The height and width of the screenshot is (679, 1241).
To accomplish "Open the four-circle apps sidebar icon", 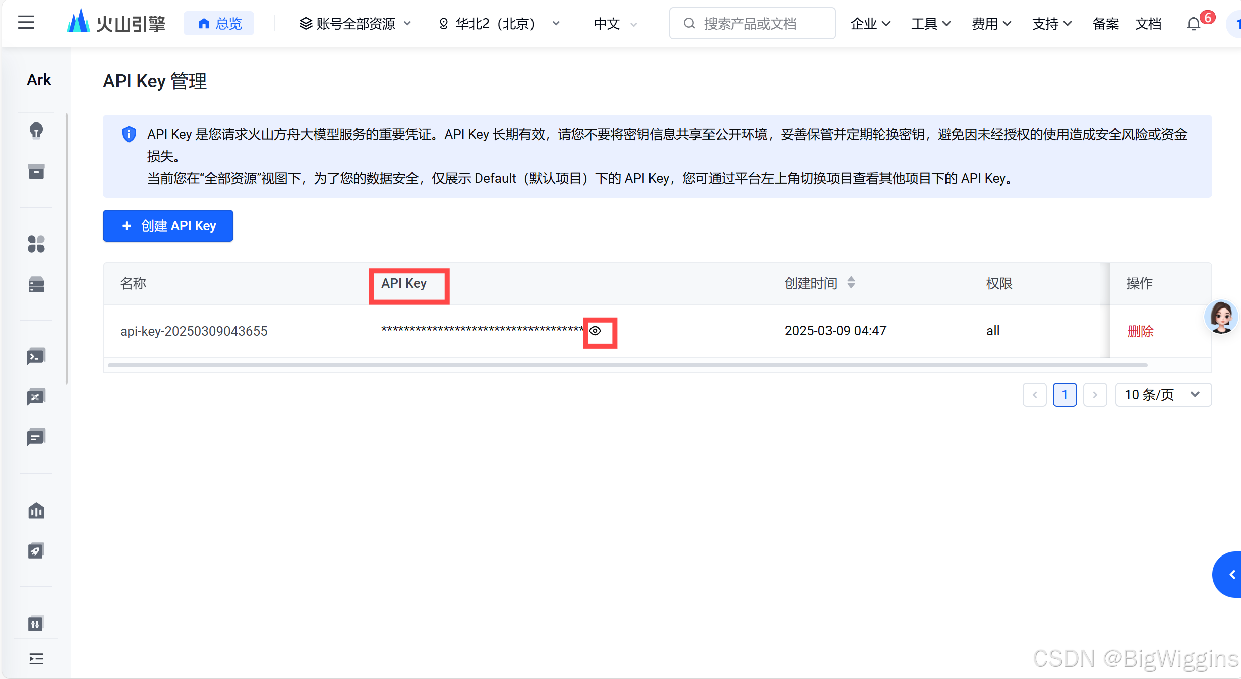I will pos(36,244).
